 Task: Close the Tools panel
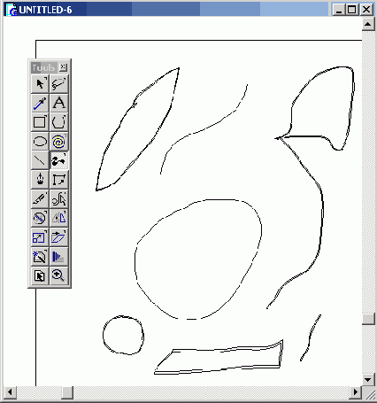point(63,67)
